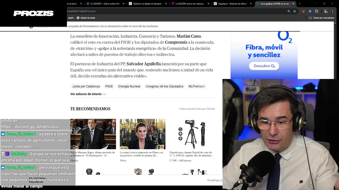
Task: Open the Chrome three-dot menu
Action: click(x=332, y=11)
